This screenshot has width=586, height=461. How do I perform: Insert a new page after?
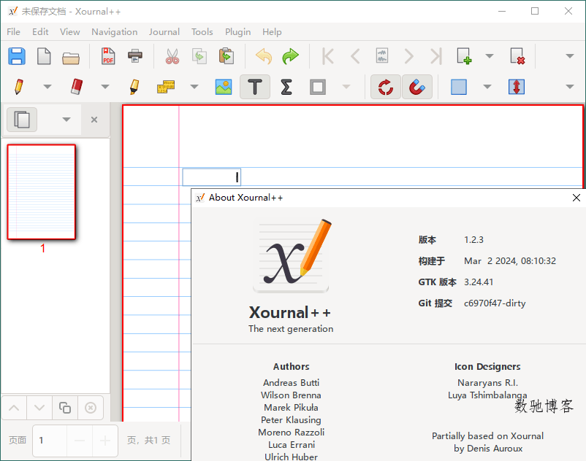(464, 56)
